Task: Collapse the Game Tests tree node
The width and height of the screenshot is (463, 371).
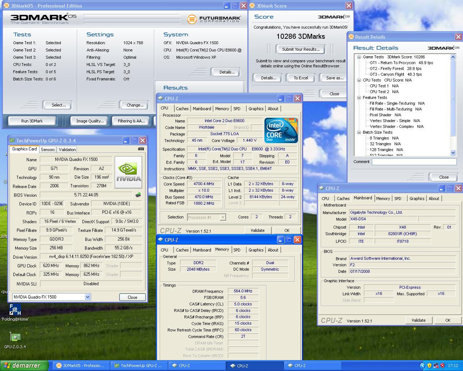Action: pos(359,57)
